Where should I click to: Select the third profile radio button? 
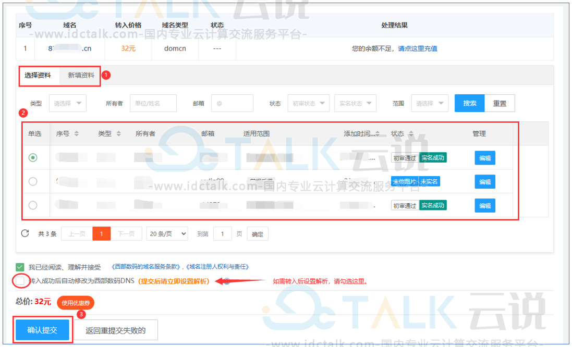[33, 205]
